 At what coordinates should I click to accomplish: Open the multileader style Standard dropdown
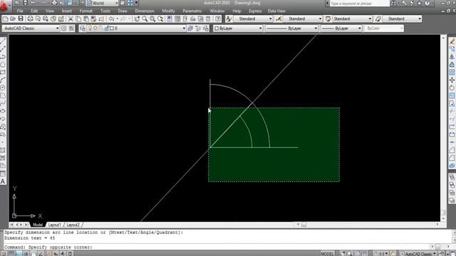pyautogui.click(x=402, y=19)
